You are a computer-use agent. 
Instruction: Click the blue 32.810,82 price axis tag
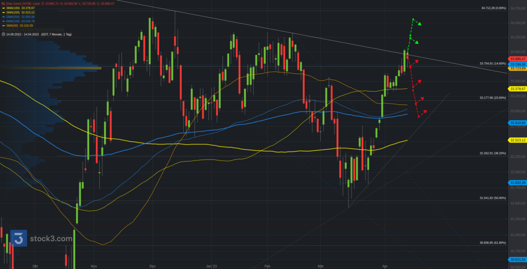point(518,123)
